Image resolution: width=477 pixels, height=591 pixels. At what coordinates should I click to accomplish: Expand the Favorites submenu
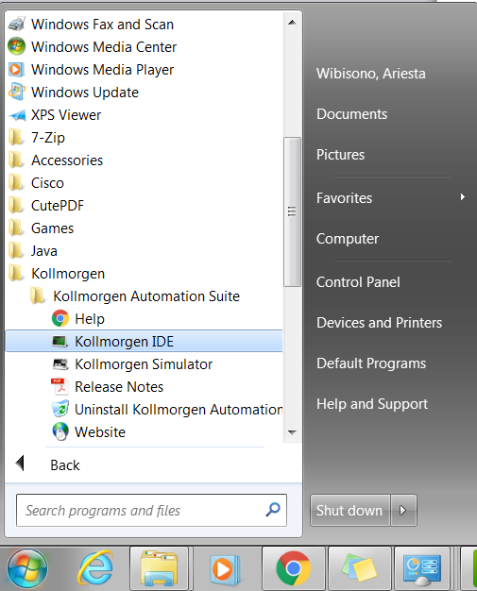click(391, 198)
